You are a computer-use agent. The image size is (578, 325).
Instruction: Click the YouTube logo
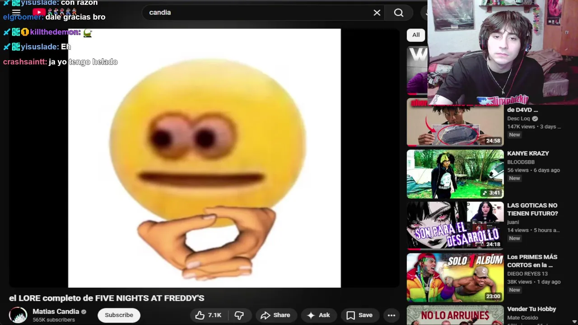(39, 13)
